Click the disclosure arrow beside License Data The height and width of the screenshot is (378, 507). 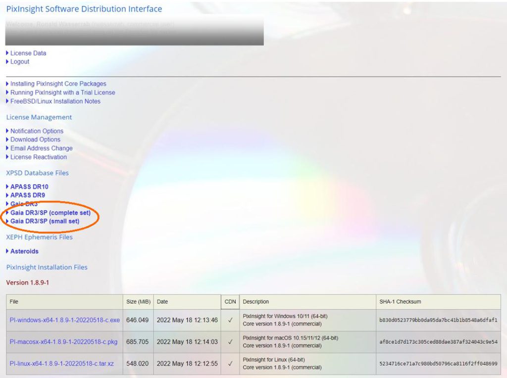pyautogui.click(x=6, y=53)
